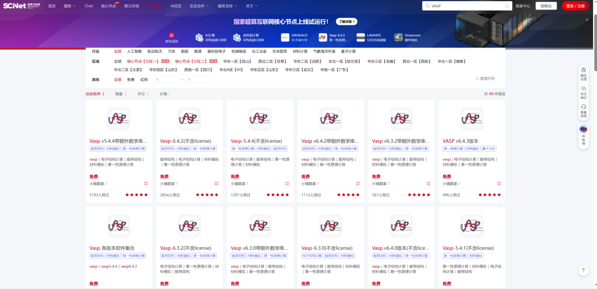Filter industry by 人工智能
597x289 pixels.
134,51
